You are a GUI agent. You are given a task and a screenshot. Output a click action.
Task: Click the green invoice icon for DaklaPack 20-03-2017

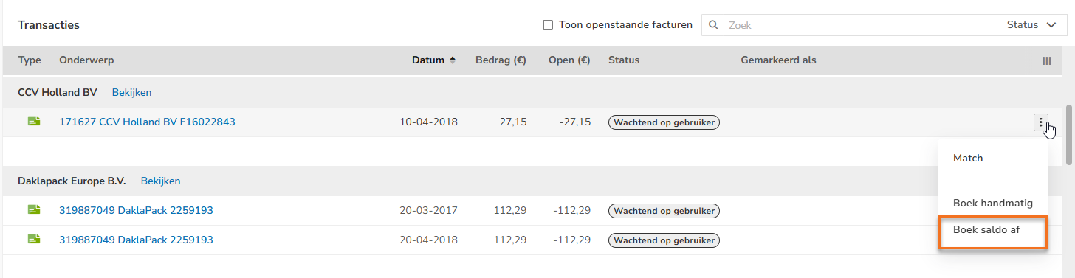point(34,210)
